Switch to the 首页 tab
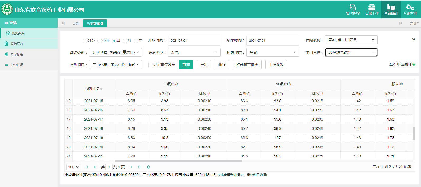Screen dimensions: 421x187 click(75, 23)
